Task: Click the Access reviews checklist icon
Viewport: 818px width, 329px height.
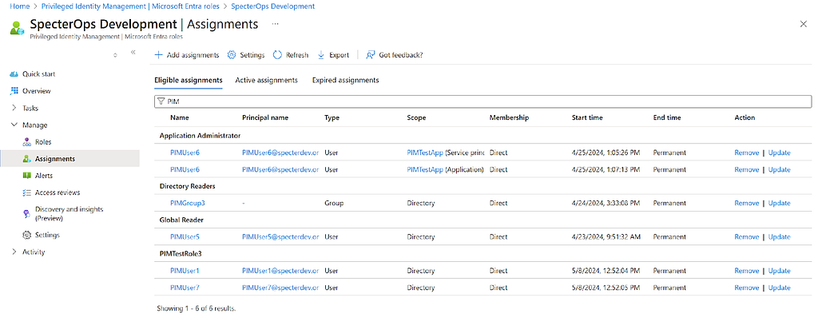Action: click(x=27, y=192)
